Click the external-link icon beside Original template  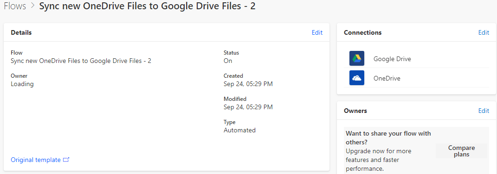point(66,160)
